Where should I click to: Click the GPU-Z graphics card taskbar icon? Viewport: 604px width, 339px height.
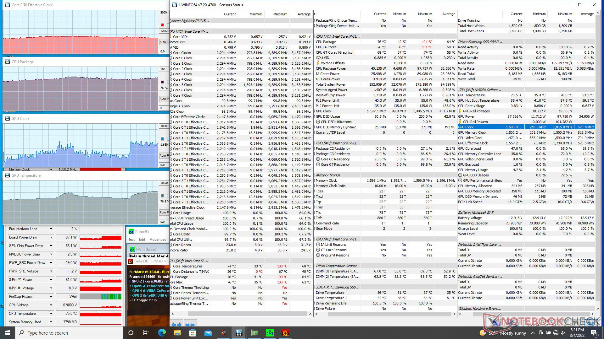pos(254,333)
